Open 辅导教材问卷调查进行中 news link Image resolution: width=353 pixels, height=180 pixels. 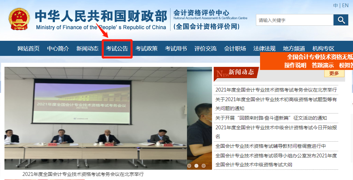[x=271, y=146]
